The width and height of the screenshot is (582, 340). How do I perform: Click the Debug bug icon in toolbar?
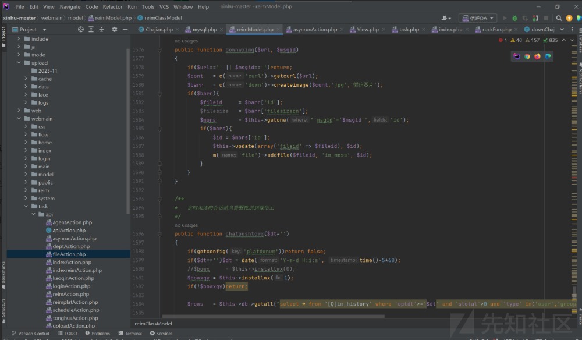click(x=514, y=18)
